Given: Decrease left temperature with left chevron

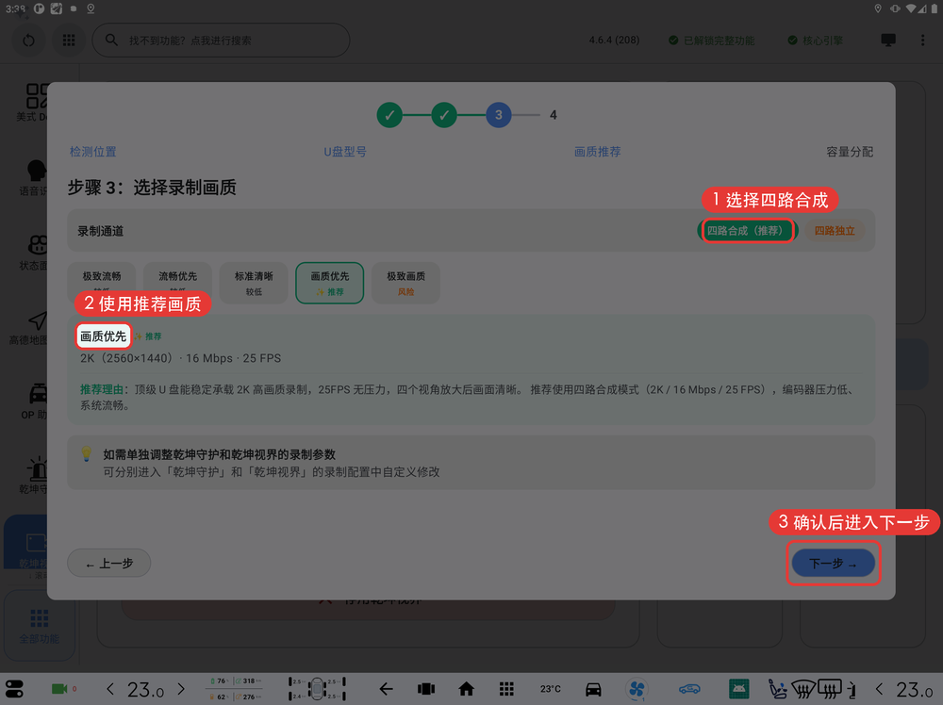Looking at the screenshot, I should coord(109,689).
